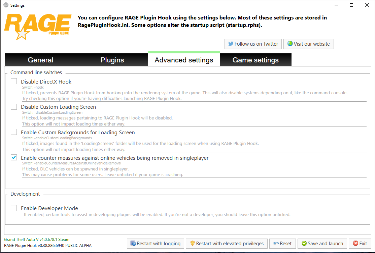Select the Advanced settings tab
The width and height of the screenshot is (375, 253).
pyautogui.click(x=184, y=60)
